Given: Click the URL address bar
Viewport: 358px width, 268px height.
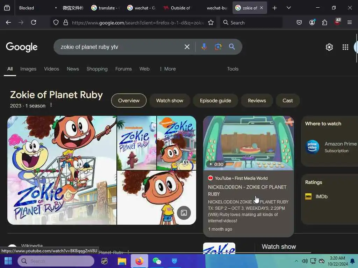Looking at the screenshot, I should coord(138,22).
